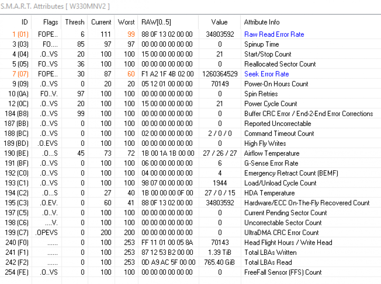Select the Start/Stop Count attribute
381x284 pixels.
click(x=190, y=54)
